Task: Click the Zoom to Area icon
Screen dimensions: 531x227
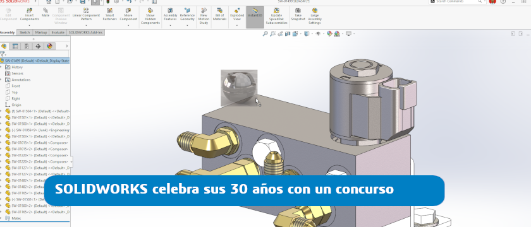Action: click(x=272, y=34)
